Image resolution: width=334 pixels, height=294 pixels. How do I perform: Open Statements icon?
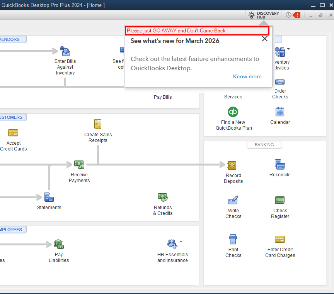tap(49, 197)
